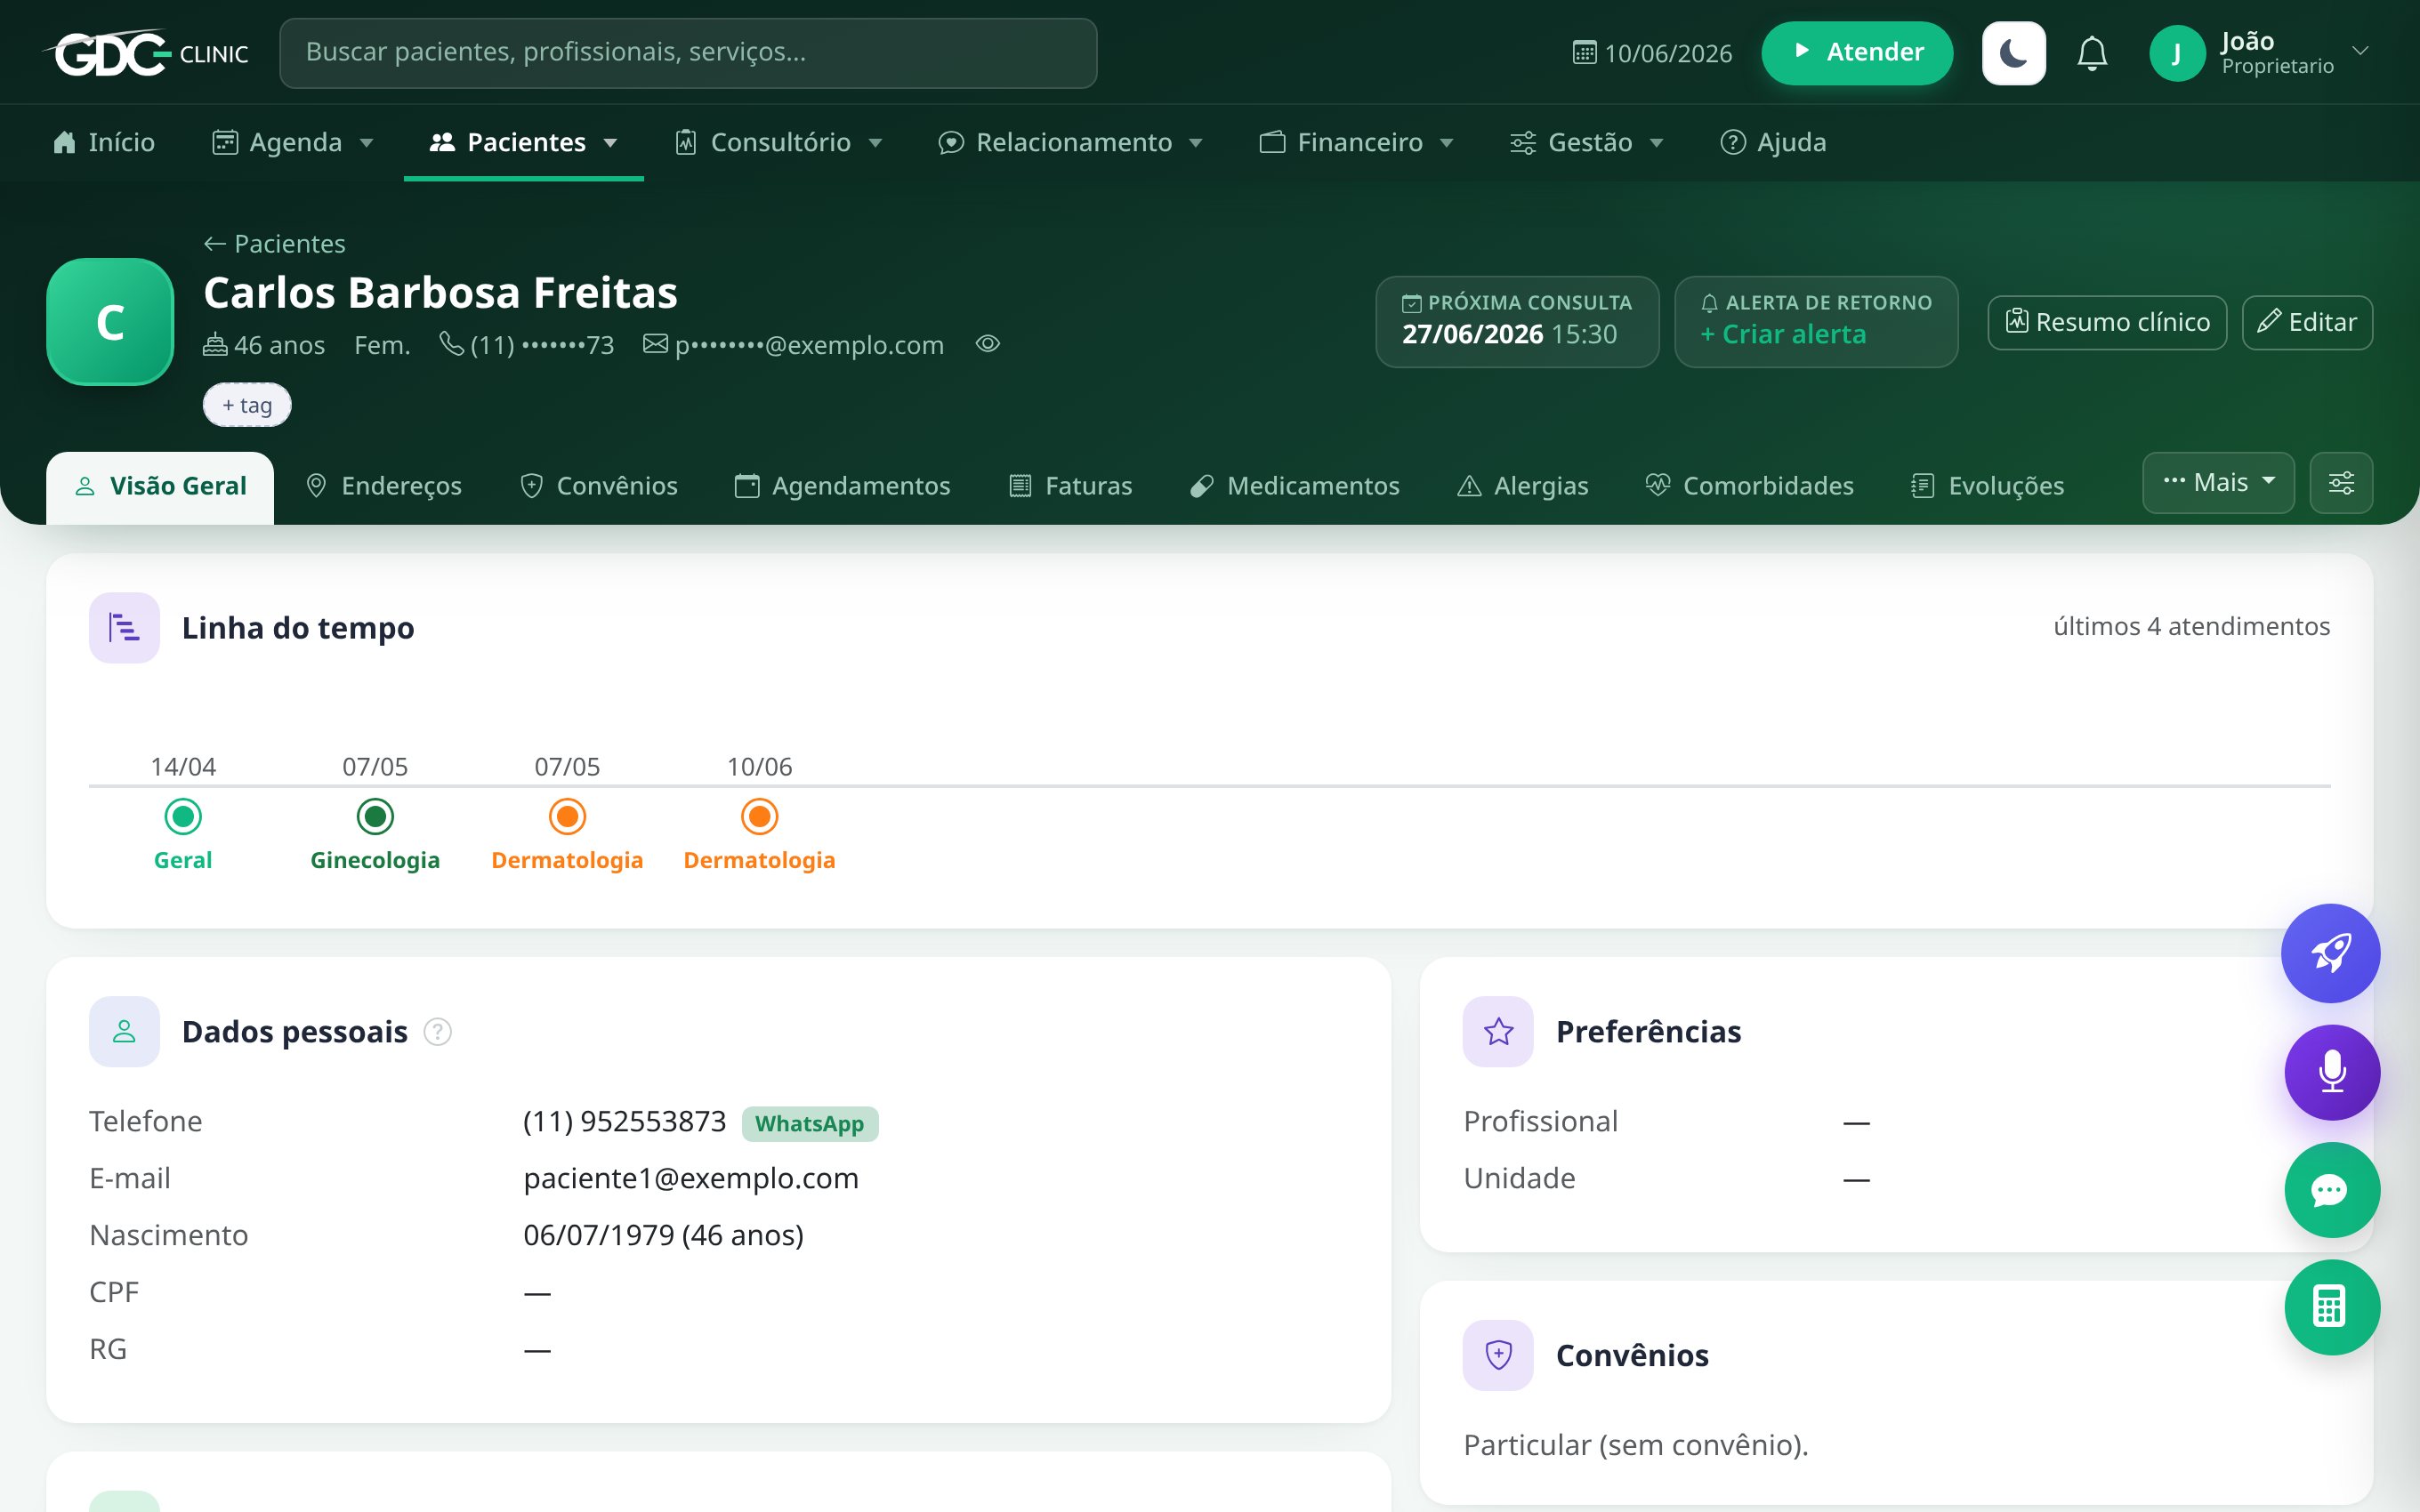Expand the Mais tabs dropdown
Screen dimensions: 2420x1512
tap(2218, 483)
